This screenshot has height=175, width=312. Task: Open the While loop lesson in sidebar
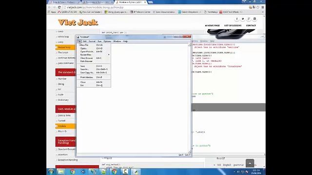[63, 37]
